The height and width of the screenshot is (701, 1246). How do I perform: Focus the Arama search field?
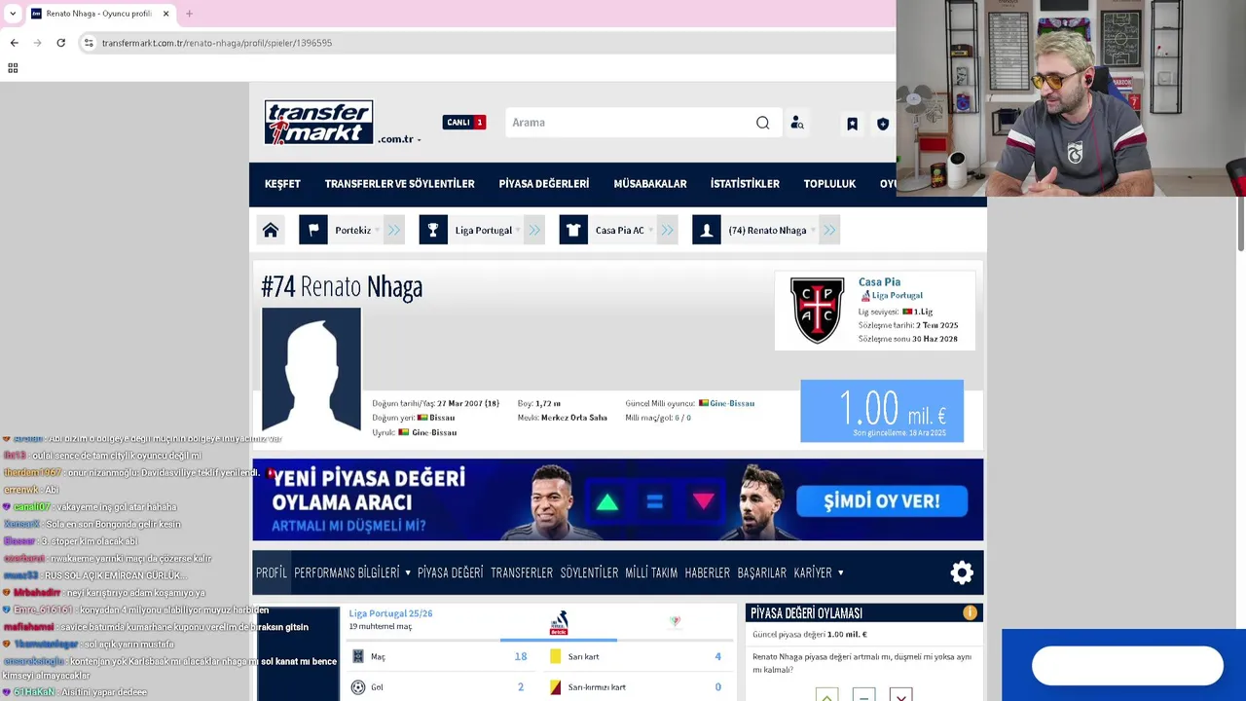(x=630, y=123)
